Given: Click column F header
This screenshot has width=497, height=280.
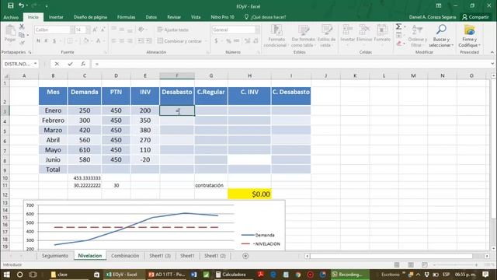Looking at the screenshot, I should pyautogui.click(x=177, y=75).
